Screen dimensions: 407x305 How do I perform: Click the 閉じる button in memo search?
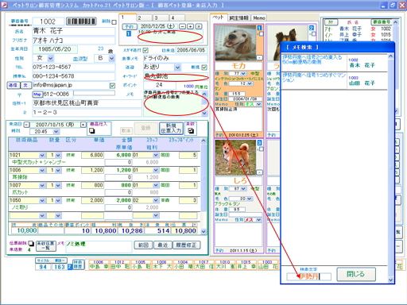click(x=356, y=274)
